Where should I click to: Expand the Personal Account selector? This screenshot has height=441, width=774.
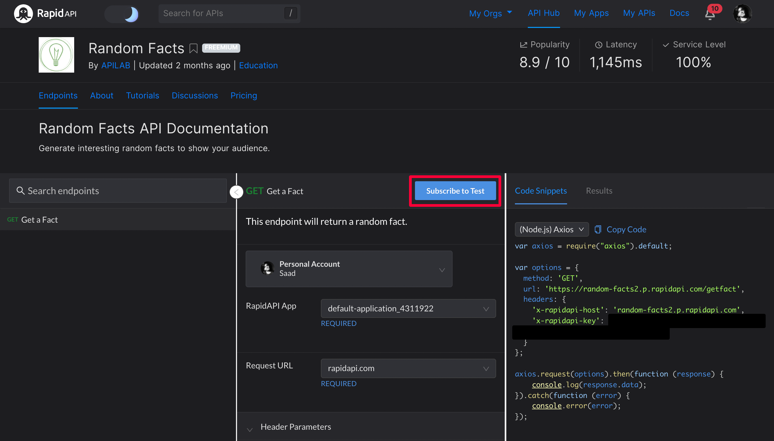click(x=349, y=269)
